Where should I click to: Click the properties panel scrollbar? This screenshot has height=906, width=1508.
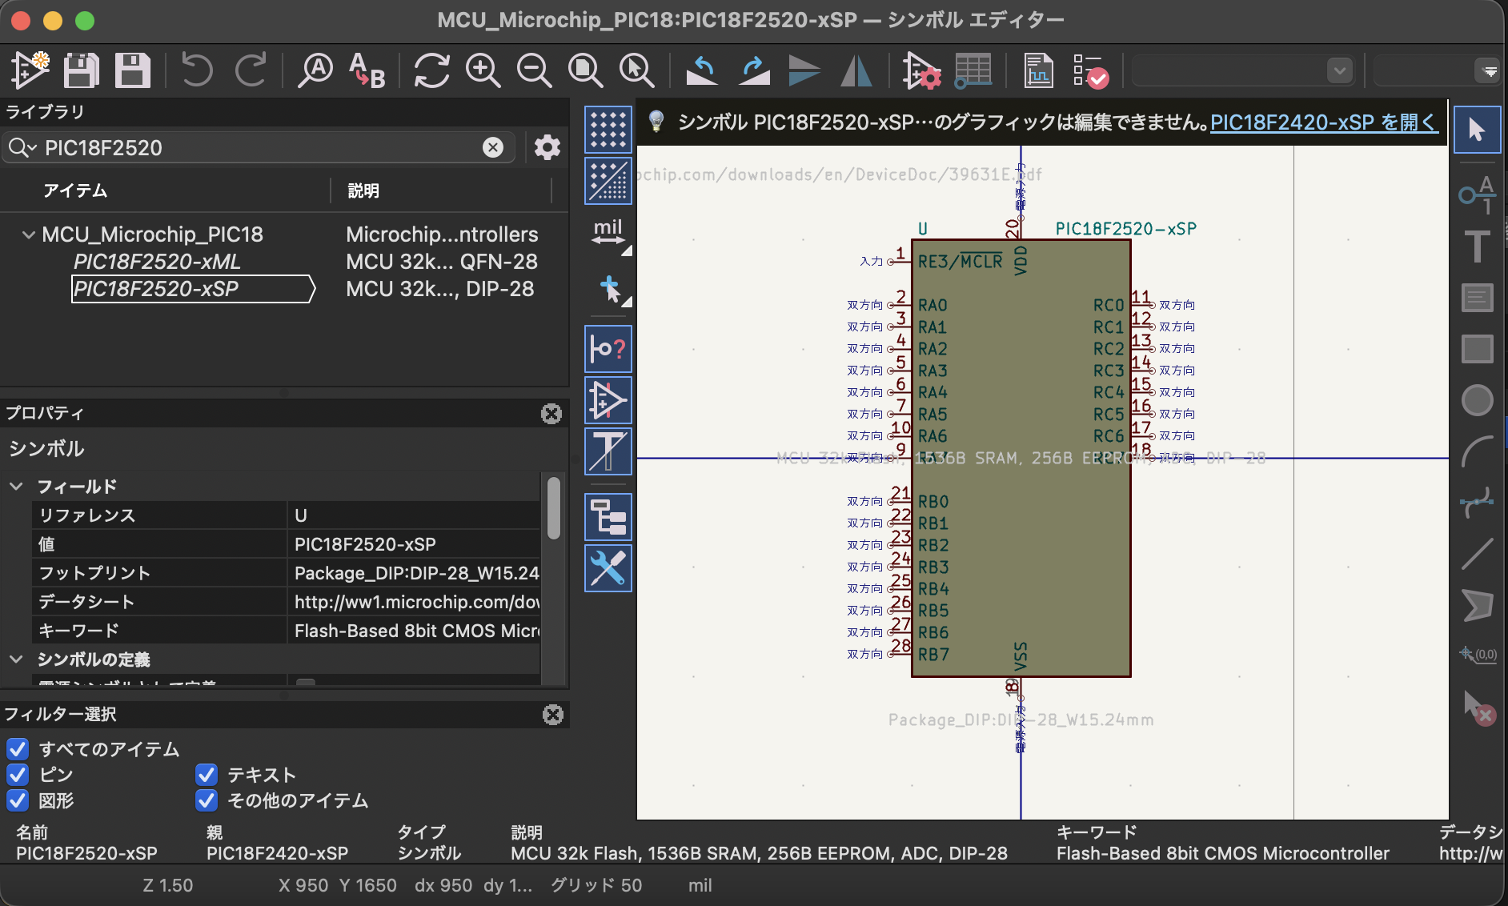coord(554,507)
